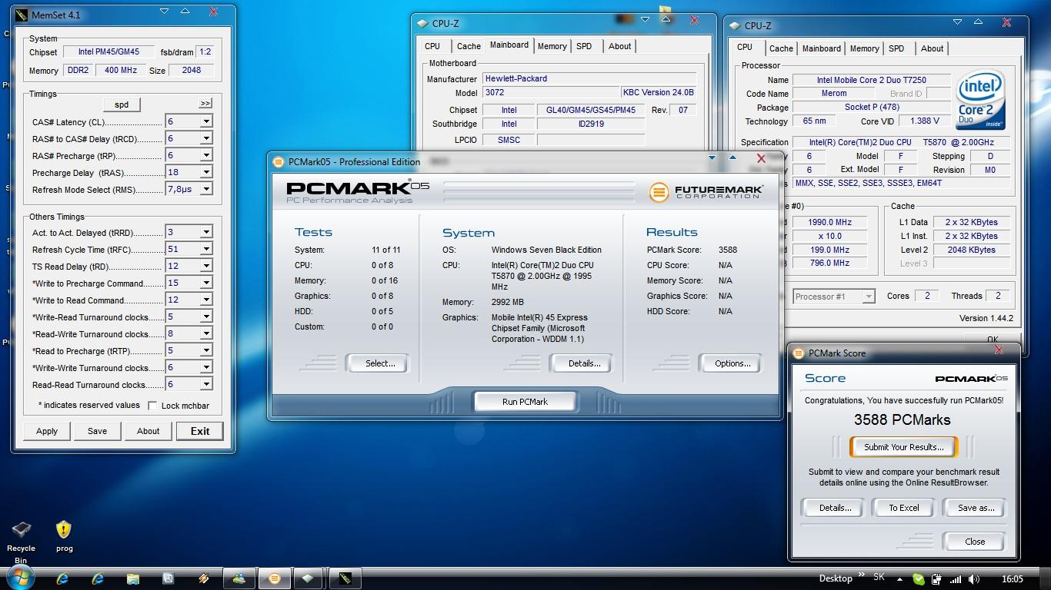The width and height of the screenshot is (1051, 590).
Task: Switch to Mainboard tab in right CPU-Z window
Action: point(821,48)
